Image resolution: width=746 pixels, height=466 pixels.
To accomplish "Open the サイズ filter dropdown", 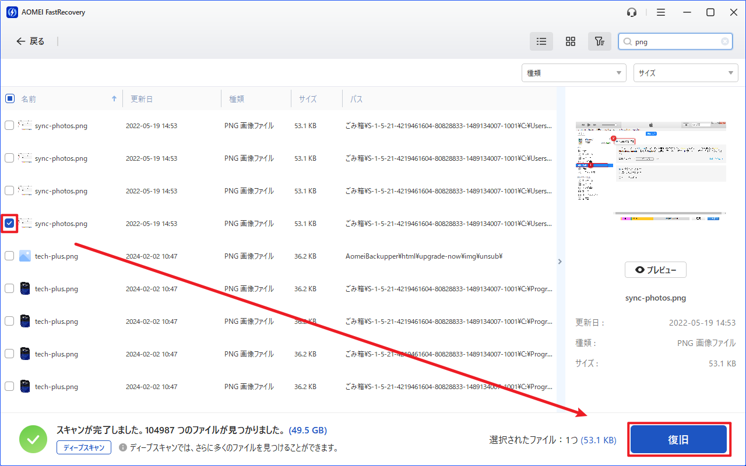I will [686, 73].
